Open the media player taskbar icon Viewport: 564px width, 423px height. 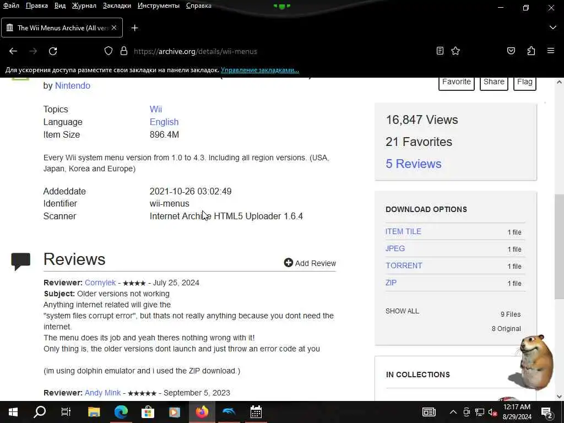[x=175, y=412]
